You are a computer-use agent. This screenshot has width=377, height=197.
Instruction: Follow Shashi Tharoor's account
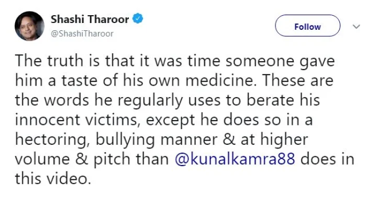click(307, 26)
